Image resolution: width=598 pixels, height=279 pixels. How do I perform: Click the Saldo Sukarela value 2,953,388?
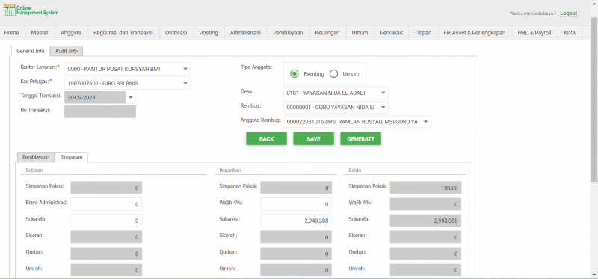click(425, 221)
